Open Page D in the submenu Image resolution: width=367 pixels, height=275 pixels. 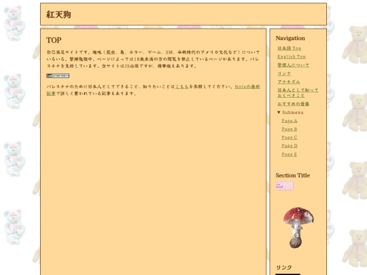point(290,146)
